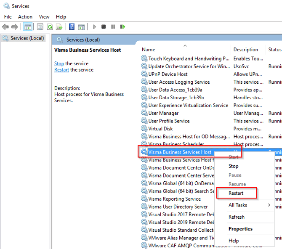
Task: Sort by the Status column header
Action: 274,50
